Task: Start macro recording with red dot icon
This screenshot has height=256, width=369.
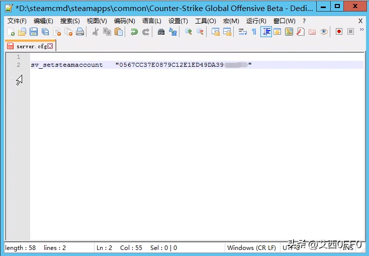Action: click(339, 32)
